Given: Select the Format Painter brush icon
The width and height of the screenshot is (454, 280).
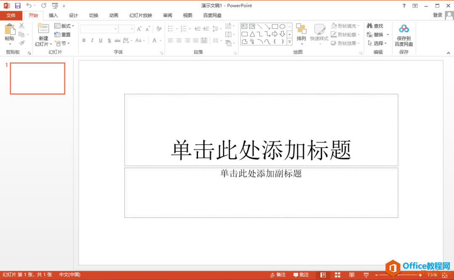Looking at the screenshot, I should 22,43.
